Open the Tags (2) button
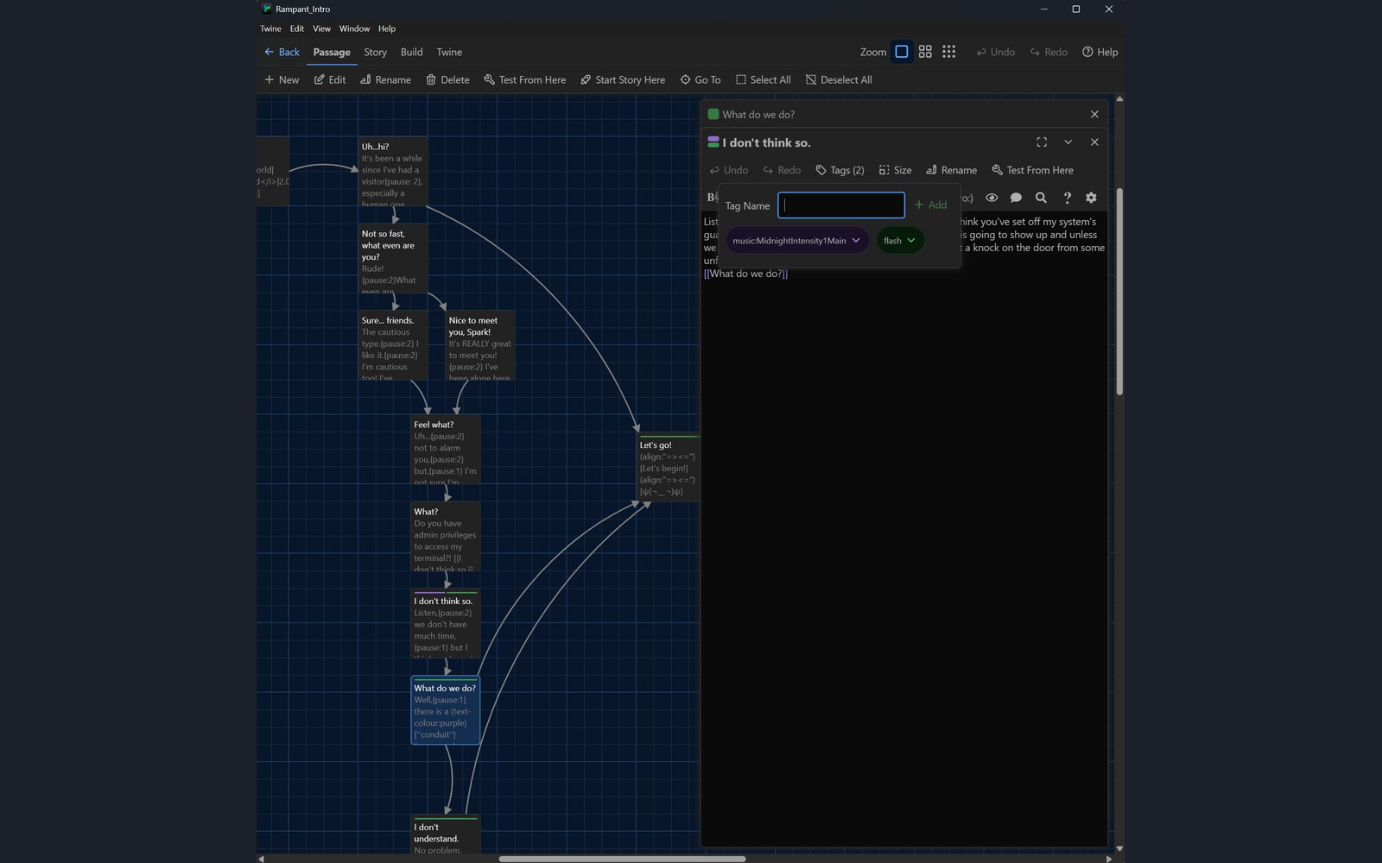 coord(840,170)
